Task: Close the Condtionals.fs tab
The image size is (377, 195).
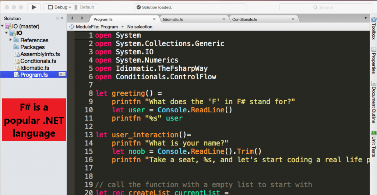Action: click(x=293, y=19)
